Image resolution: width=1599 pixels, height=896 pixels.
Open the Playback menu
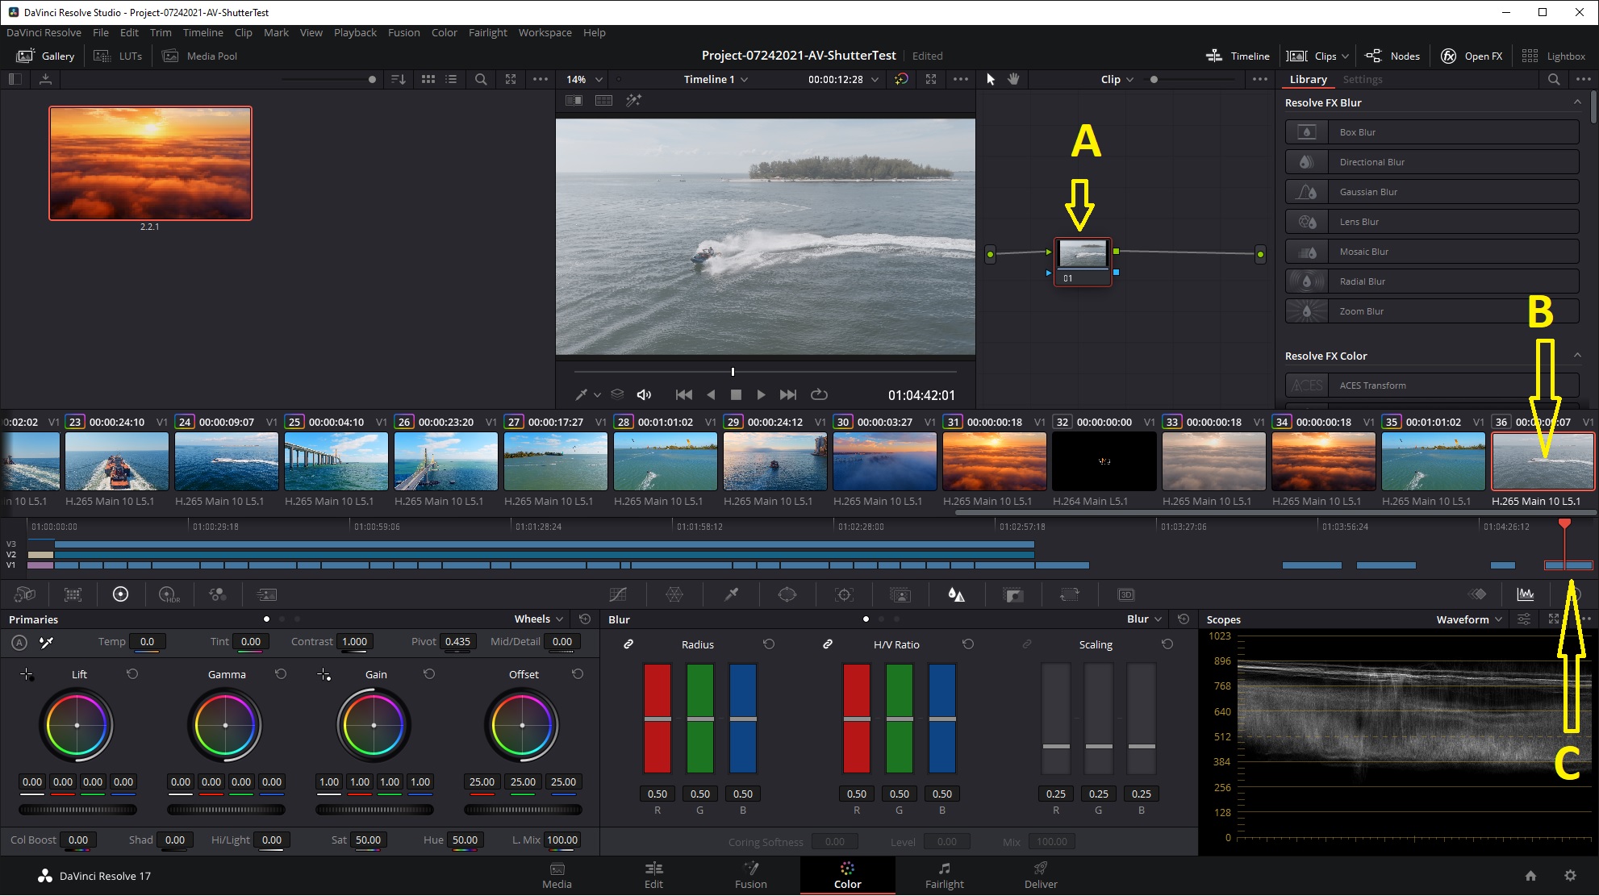[x=353, y=31]
